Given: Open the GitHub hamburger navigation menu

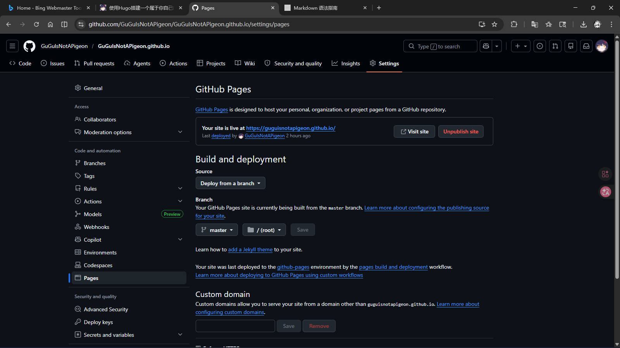Looking at the screenshot, I should (12, 46).
